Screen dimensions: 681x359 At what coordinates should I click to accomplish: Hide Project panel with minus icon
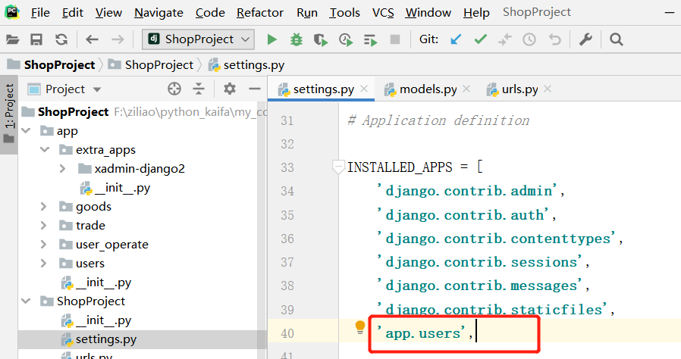pyautogui.click(x=255, y=89)
